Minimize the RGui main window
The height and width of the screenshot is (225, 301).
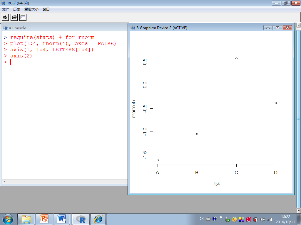[x=276, y=3]
